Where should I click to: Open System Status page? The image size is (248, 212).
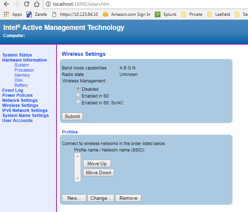[17, 55]
